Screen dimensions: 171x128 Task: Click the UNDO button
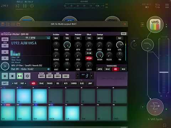[58, 76]
